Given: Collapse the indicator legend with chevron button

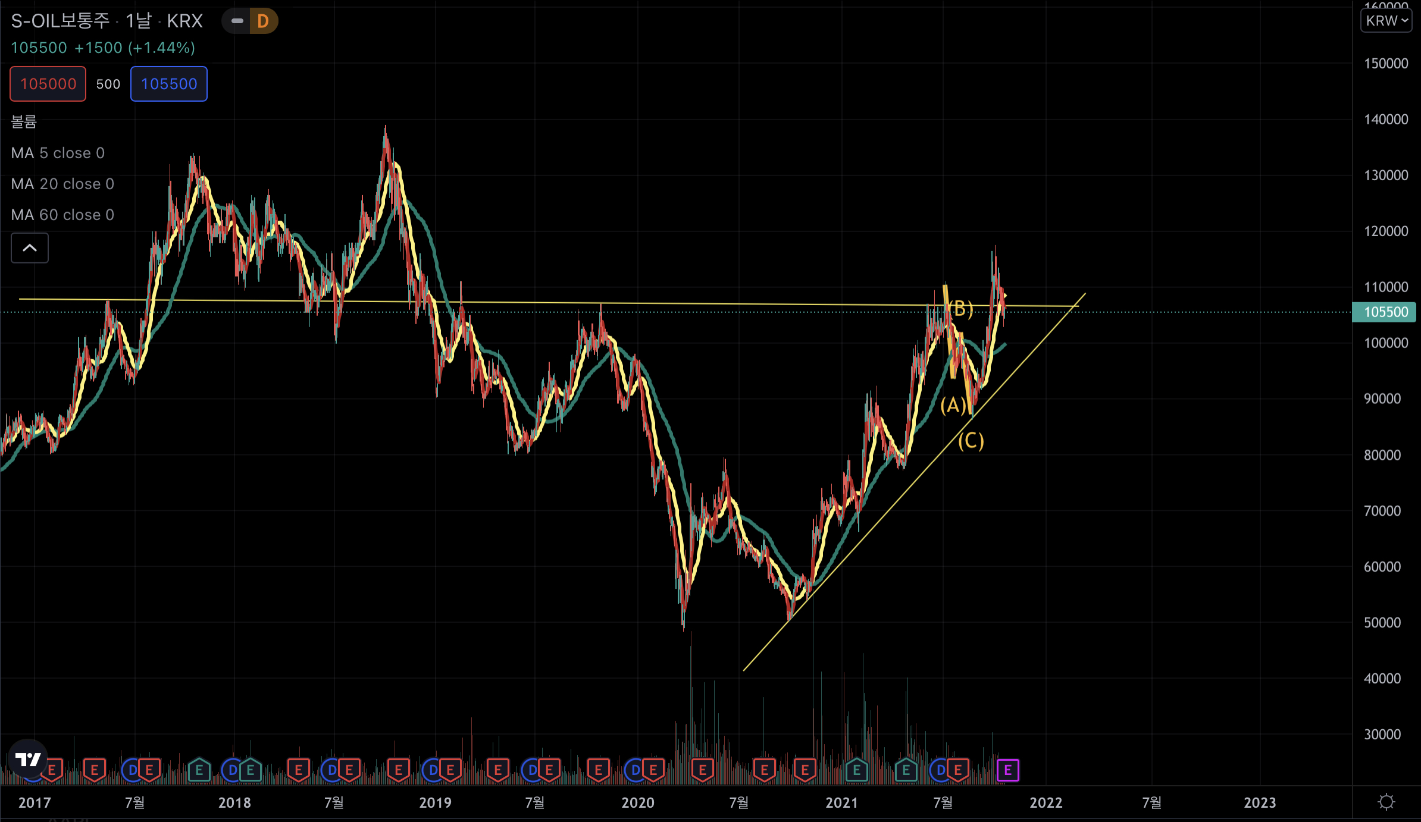Looking at the screenshot, I should point(30,248).
